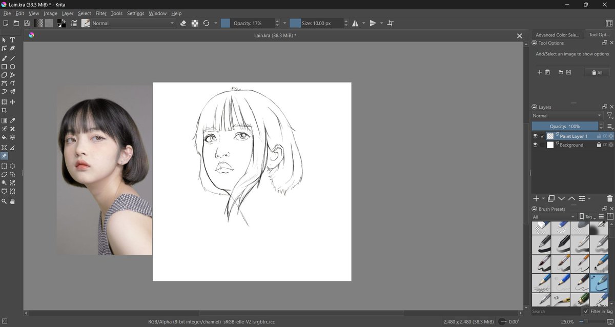The width and height of the screenshot is (615, 327).
Task: Toggle preserve alpha checkerboard button
Action: click(x=195, y=23)
